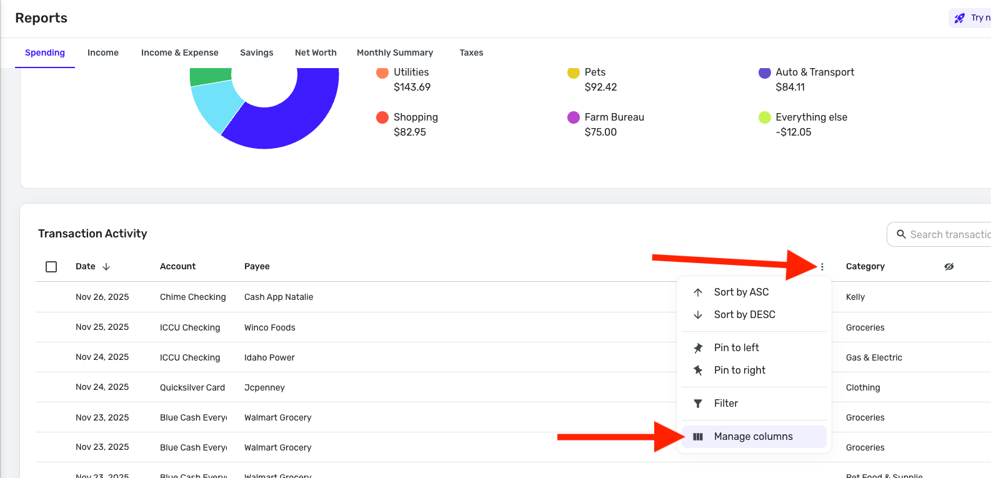Choose Sort by DESC from menu
The height and width of the screenshot is (478, 991).
(754, 315)
